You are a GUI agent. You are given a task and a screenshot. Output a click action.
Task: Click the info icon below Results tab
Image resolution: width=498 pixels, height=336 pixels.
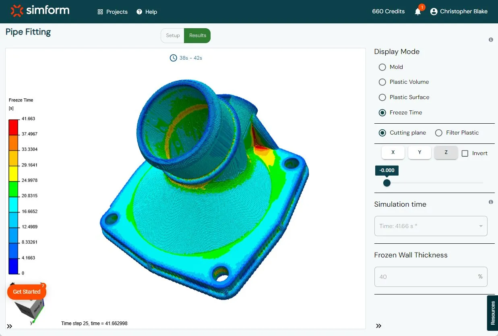(491, 39)
